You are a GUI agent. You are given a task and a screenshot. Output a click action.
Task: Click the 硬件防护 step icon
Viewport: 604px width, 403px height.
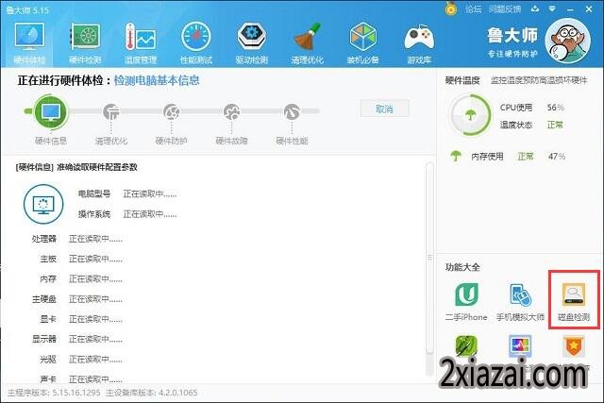coord(171,111)
